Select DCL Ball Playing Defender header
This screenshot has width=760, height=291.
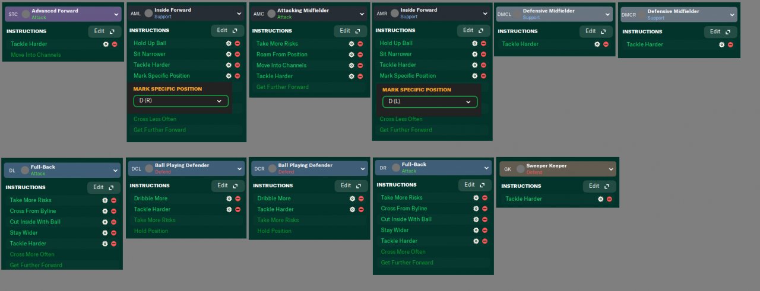click(186, 168)
